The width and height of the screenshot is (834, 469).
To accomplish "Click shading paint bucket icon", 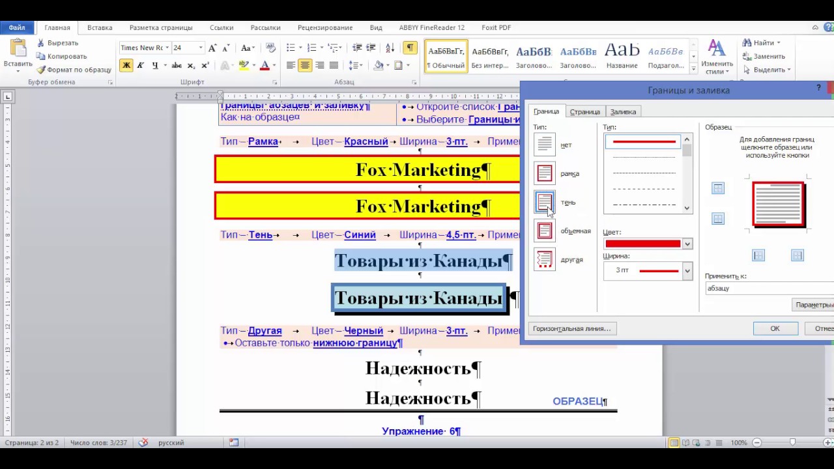I will pos(378,65).
